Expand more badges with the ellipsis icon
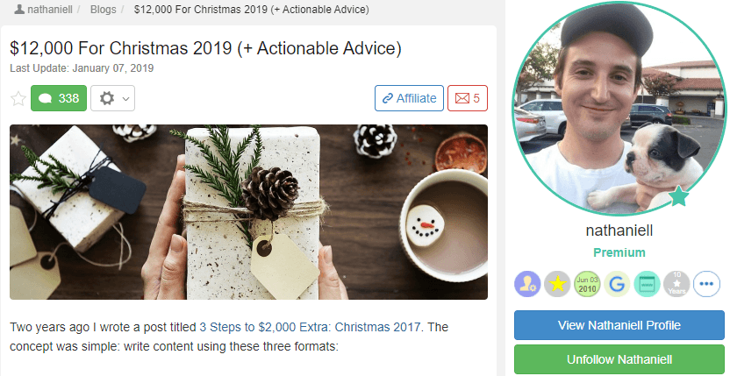The image size is (730, 376). click(706, 284)
